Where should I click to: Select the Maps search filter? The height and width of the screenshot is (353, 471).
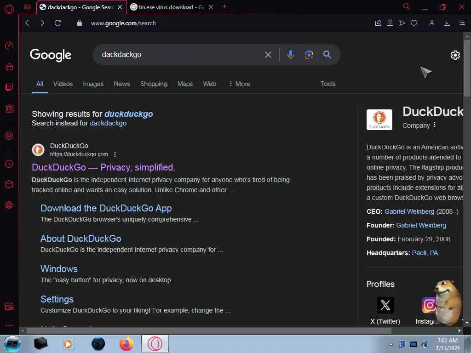coord(185,84)
